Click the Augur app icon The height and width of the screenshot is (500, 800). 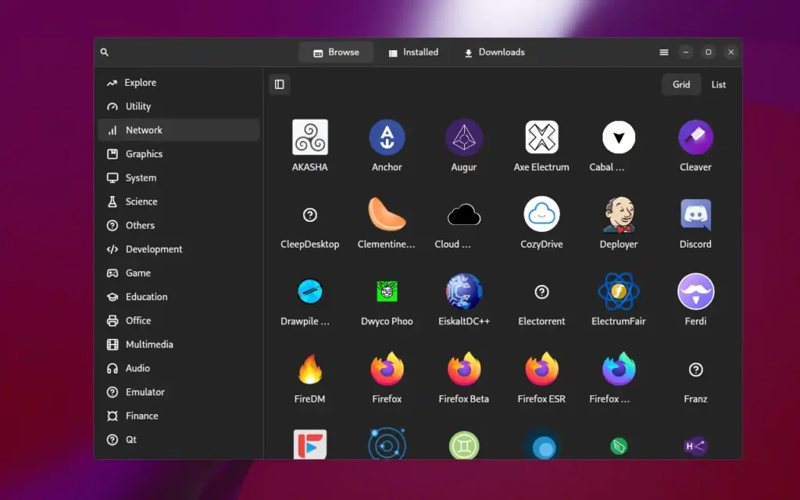tap(464, 138)
